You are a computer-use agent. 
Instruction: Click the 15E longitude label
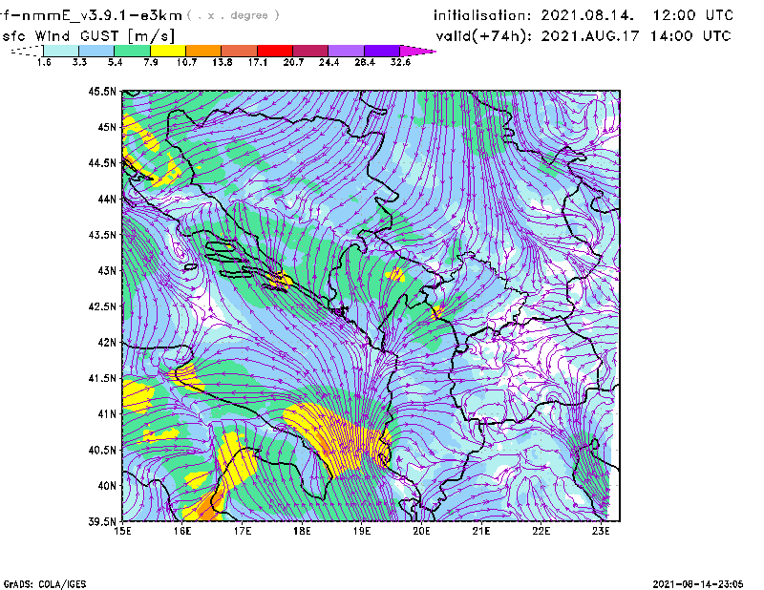click(x=122, y=531)
